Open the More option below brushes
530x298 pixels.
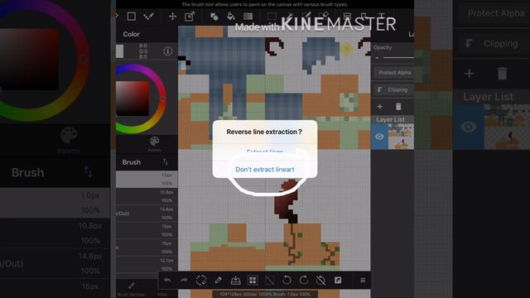click(x=162, y=295)
